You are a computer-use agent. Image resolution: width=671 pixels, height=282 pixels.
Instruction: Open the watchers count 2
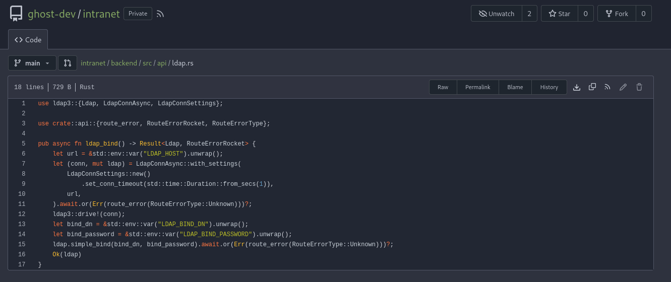(529, 14)
